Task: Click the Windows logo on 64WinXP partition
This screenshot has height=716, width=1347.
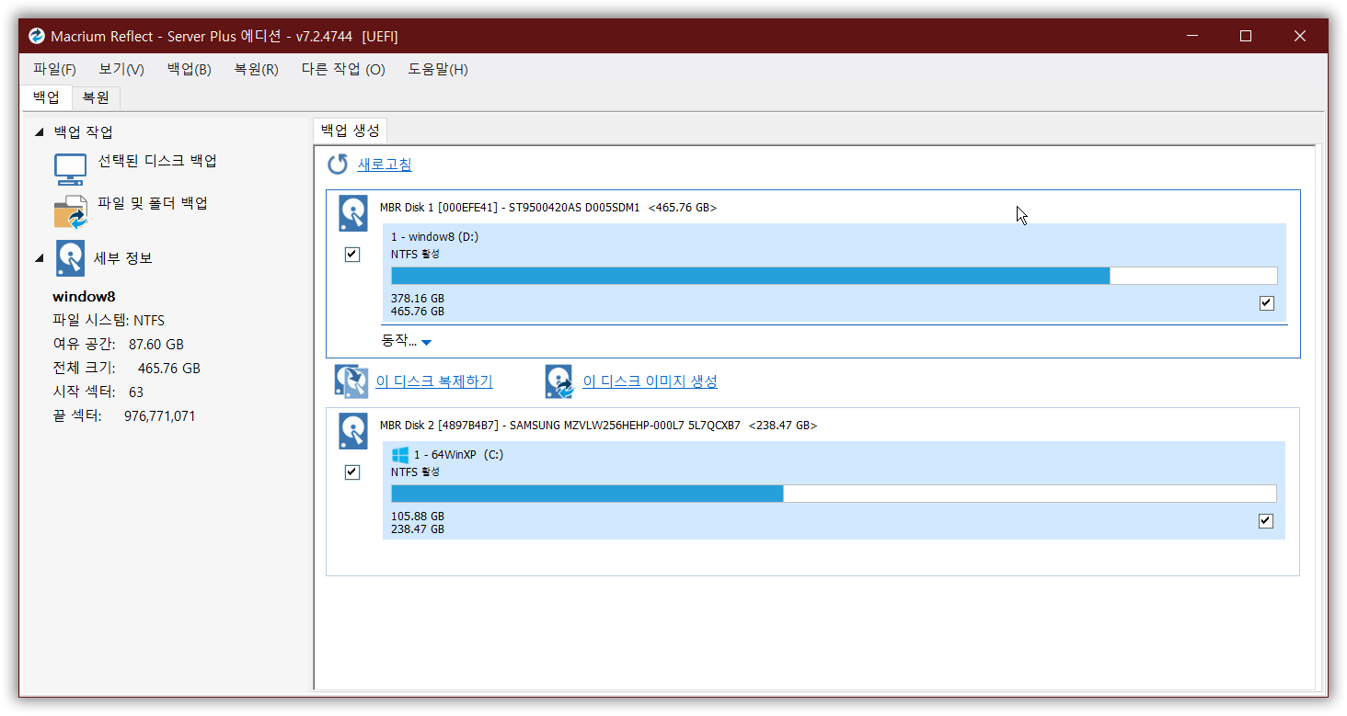Action: tap(399, 454)
